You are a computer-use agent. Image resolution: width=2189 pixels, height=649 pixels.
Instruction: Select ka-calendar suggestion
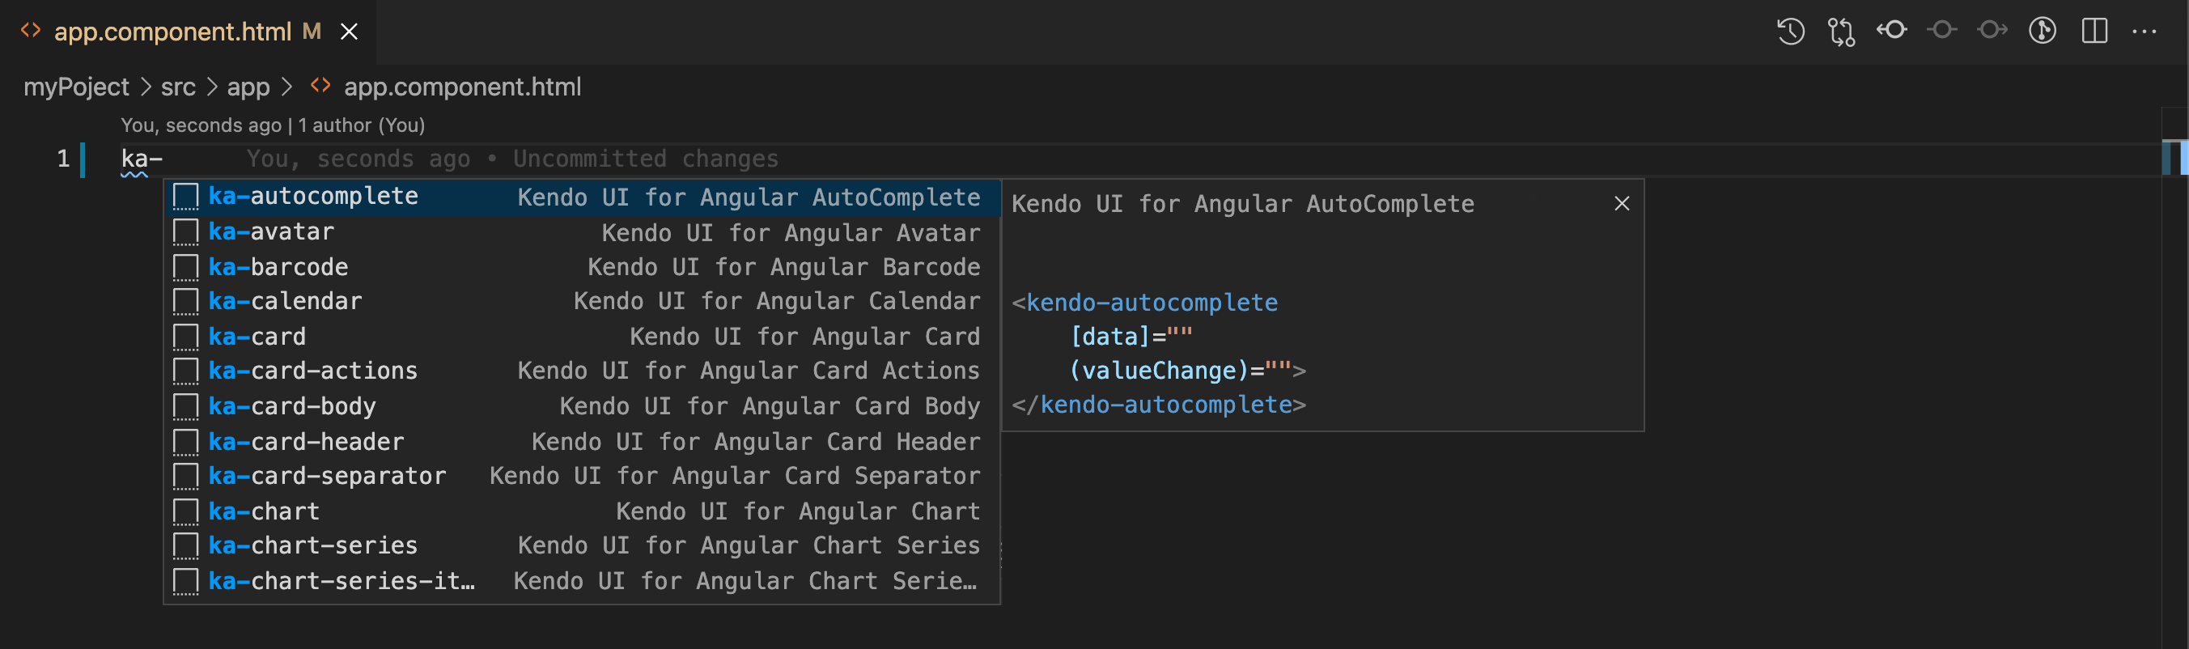coord(581,302)
